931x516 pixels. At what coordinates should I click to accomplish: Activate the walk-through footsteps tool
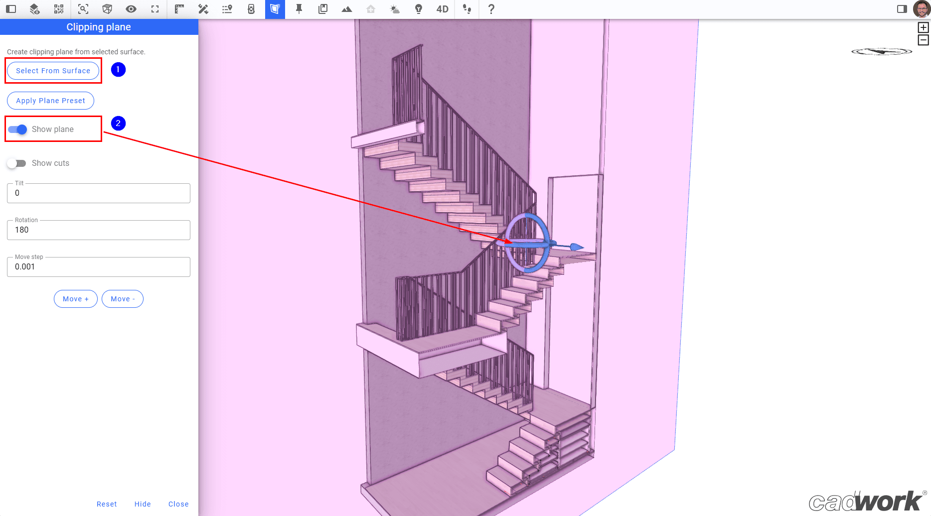point(467,9)
